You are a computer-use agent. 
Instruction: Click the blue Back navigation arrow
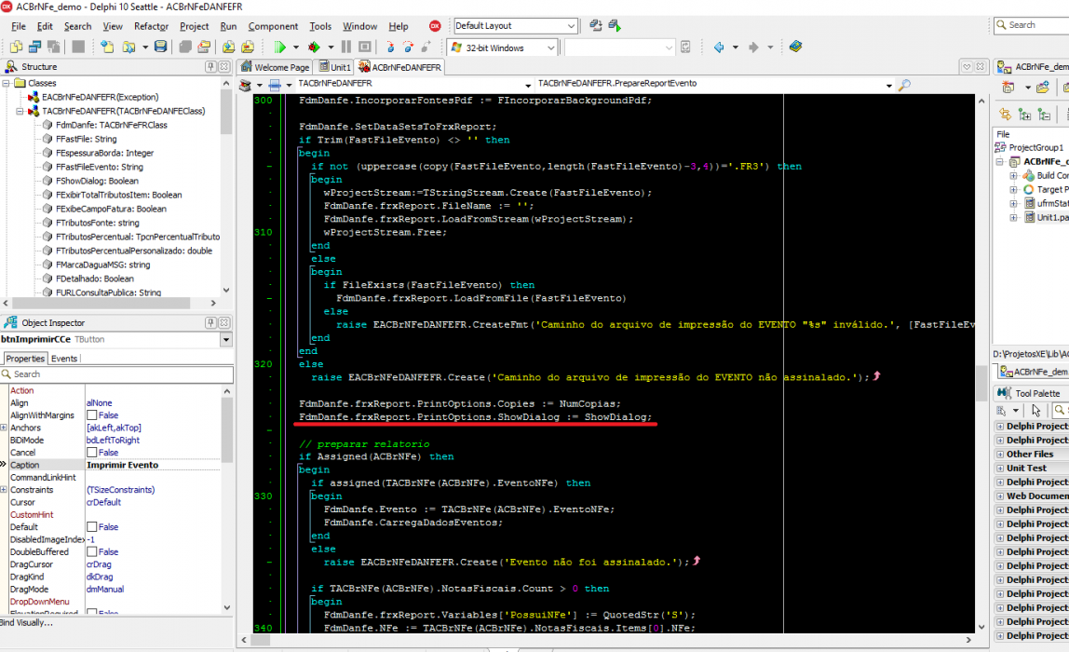719,48
